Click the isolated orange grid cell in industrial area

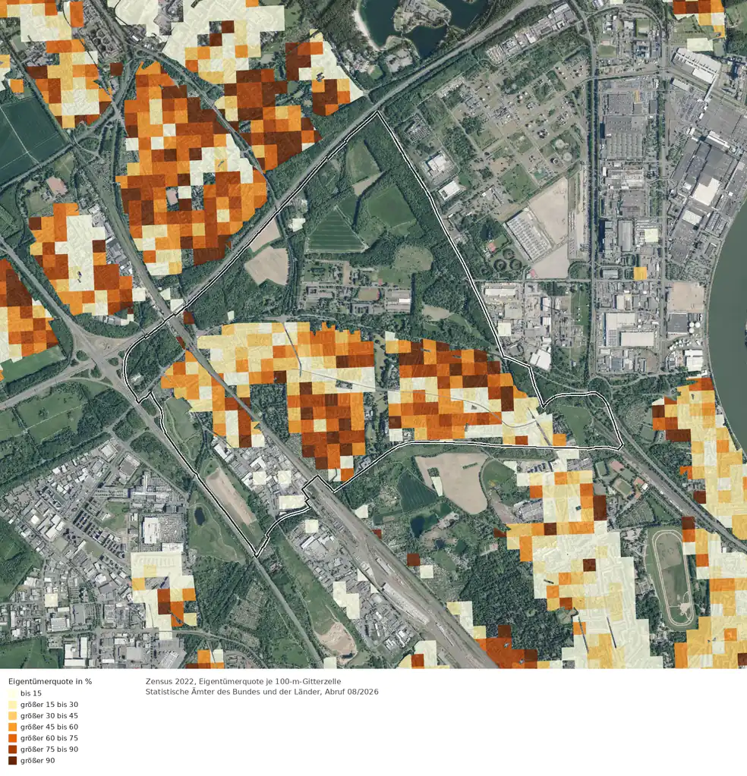click(x=640, y=273)
